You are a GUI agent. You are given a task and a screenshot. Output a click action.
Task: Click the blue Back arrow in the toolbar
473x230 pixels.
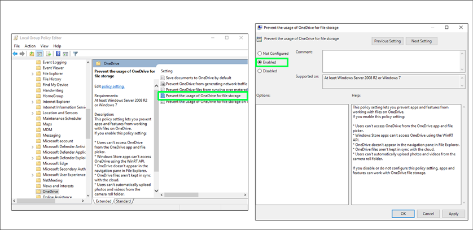pyautogui.click(x=15, y=54)
